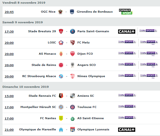Open the 20:45 kickoff time link

(x=9, y=12)
